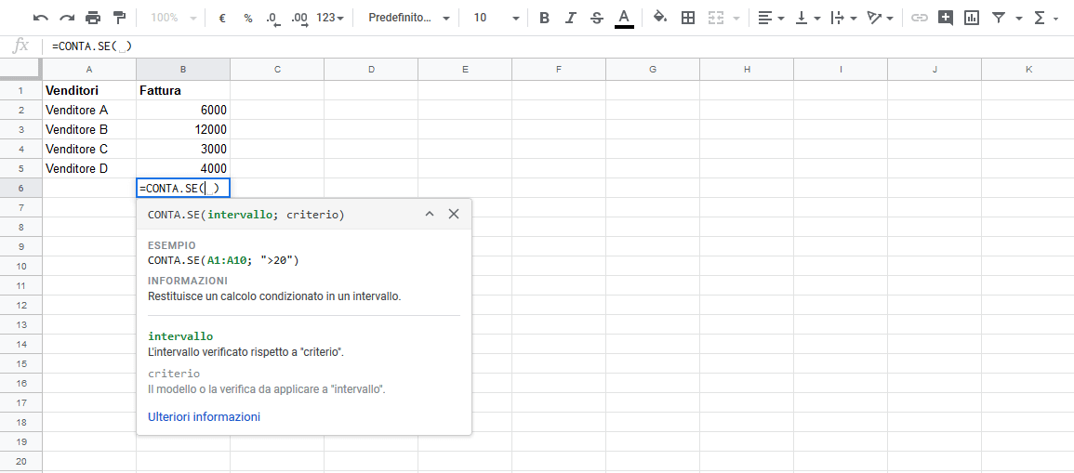Open the font size 10 dropdown
The image size is (1074, 473).
click(497, 18)
